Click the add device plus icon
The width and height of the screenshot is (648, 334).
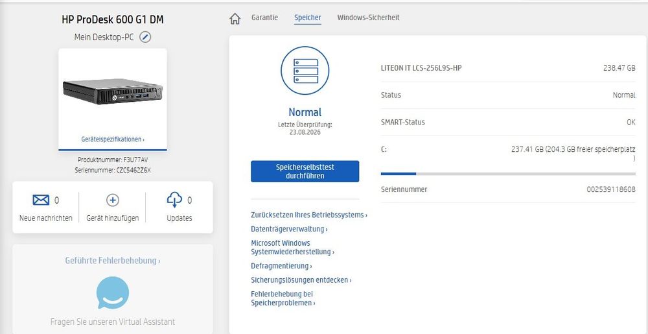pyautogui.click(x=112, y=200)
